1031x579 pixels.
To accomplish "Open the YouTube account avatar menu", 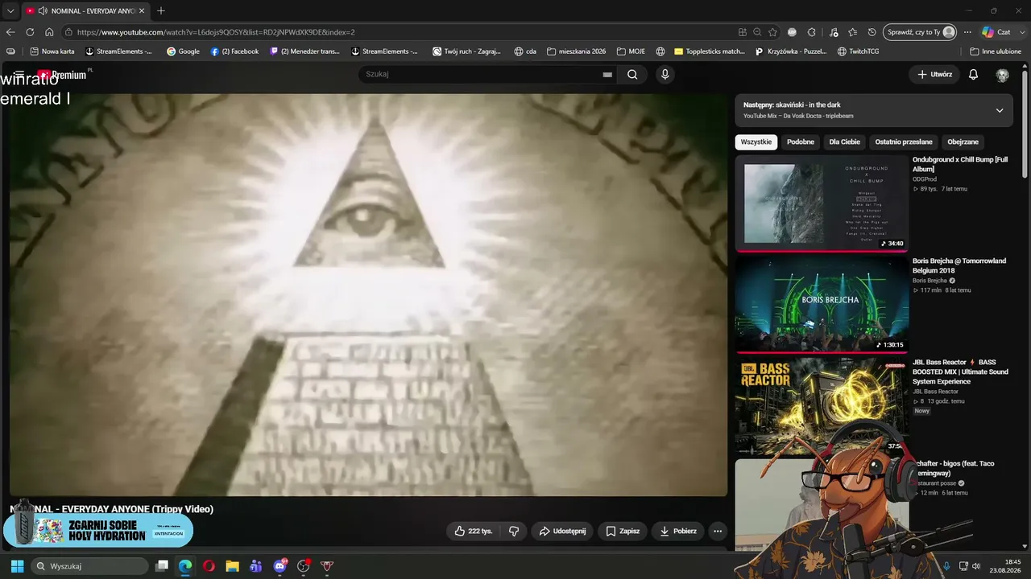I will 1002,75.
